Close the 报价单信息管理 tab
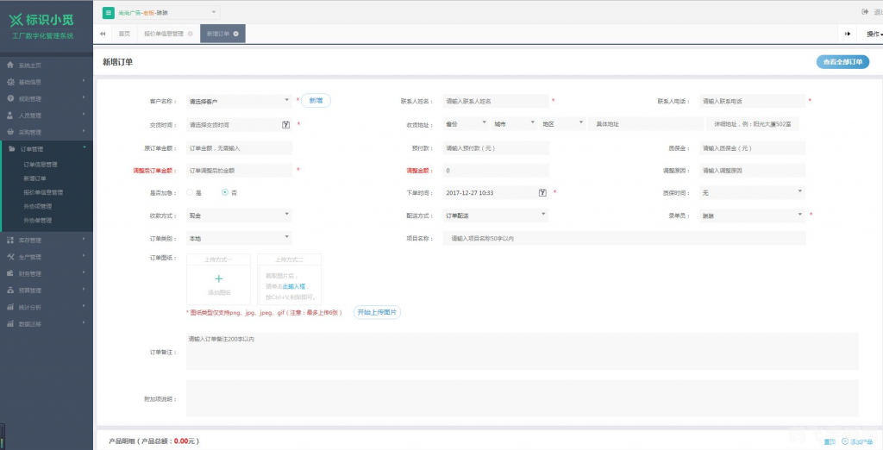This screenshot has height=450, width=883. 190,34
